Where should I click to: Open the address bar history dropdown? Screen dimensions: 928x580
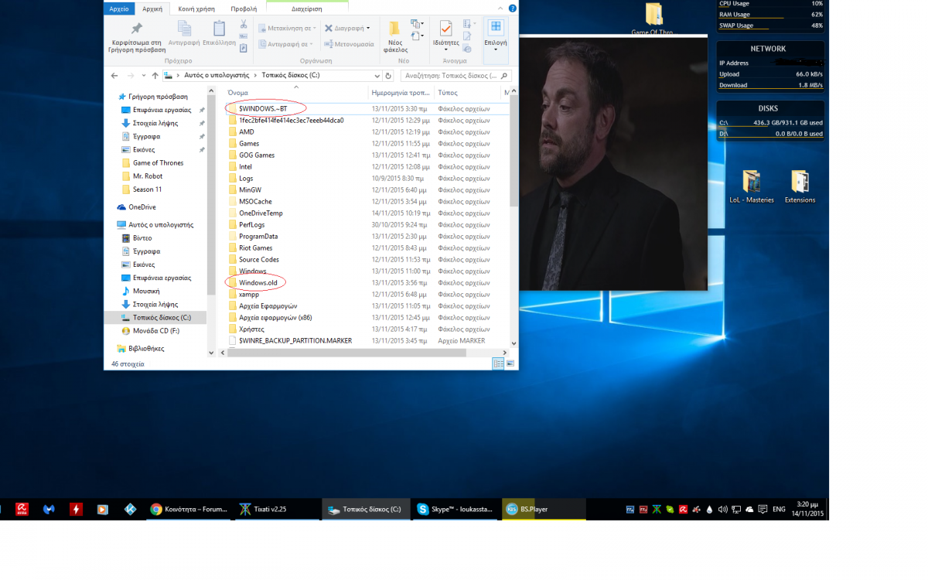click(x=377, y=76)
